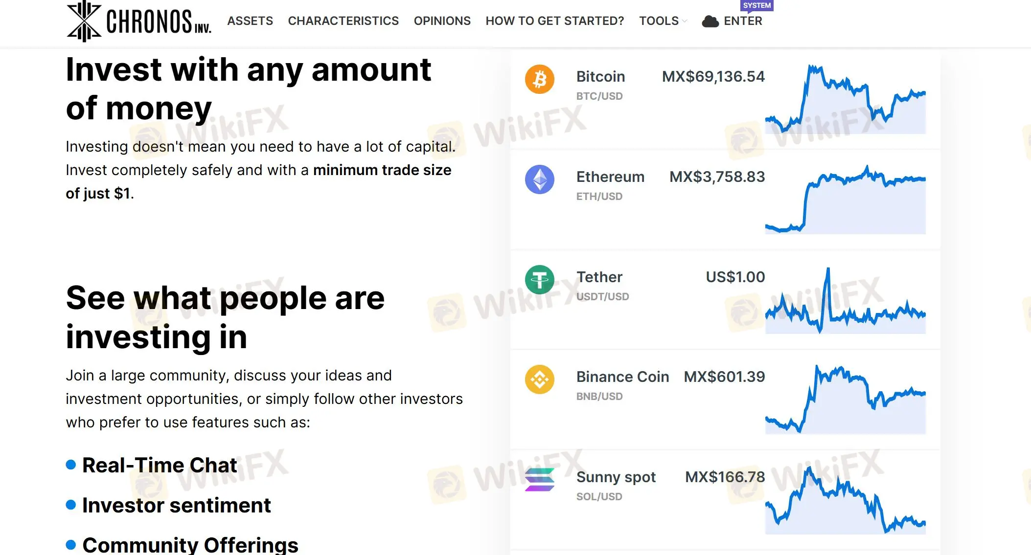Viewport: 1031px width, 555px height.
Task: Click the Investor sentiment list entry
Action: click(176, 505)
